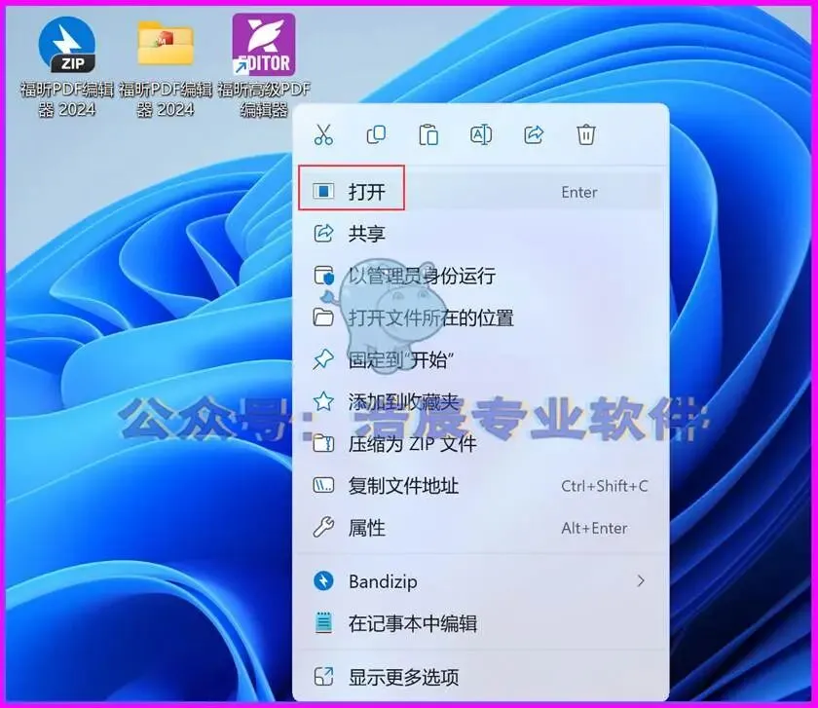The image size is (818, 708).
Task: Choose 共享 menu entry
Action: [480, 233]
